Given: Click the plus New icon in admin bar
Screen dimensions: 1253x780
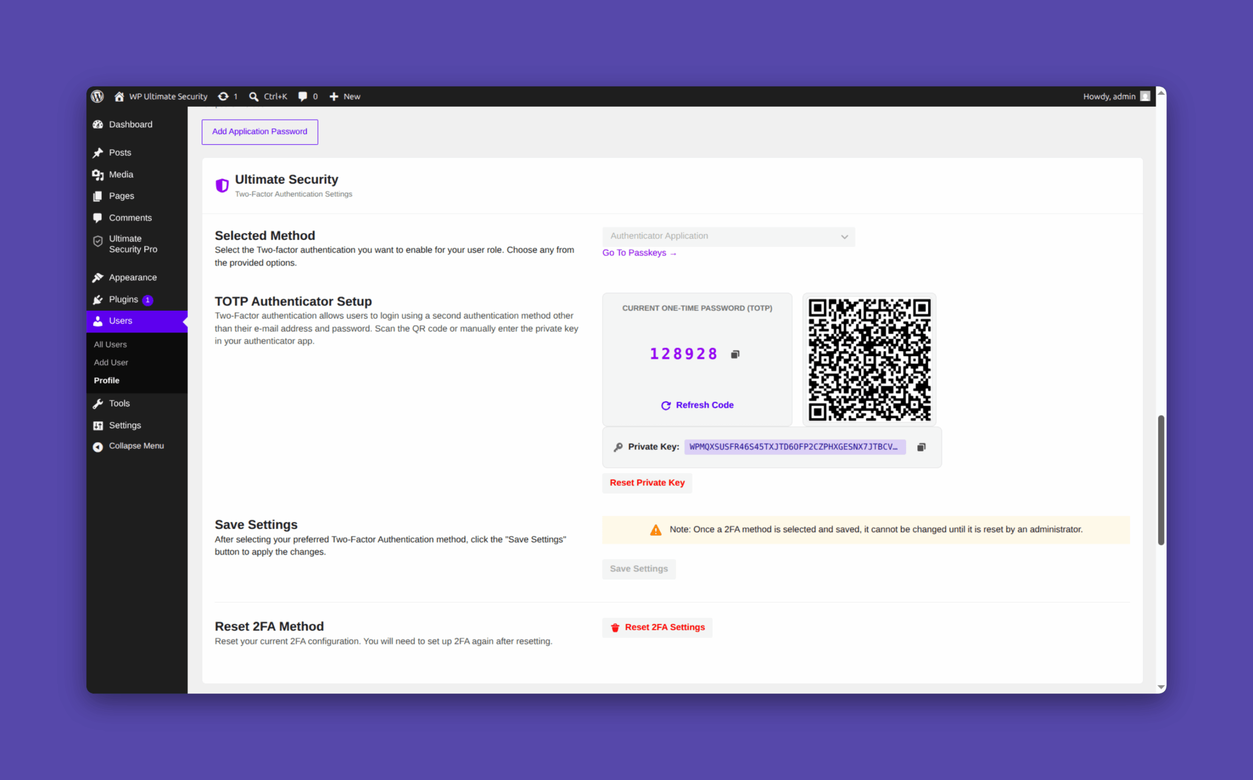Looking at the screenshot, I should pyautogui.click(x=334, y=96).
